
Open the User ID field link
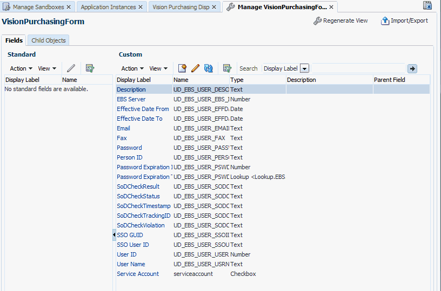point(126,254)
